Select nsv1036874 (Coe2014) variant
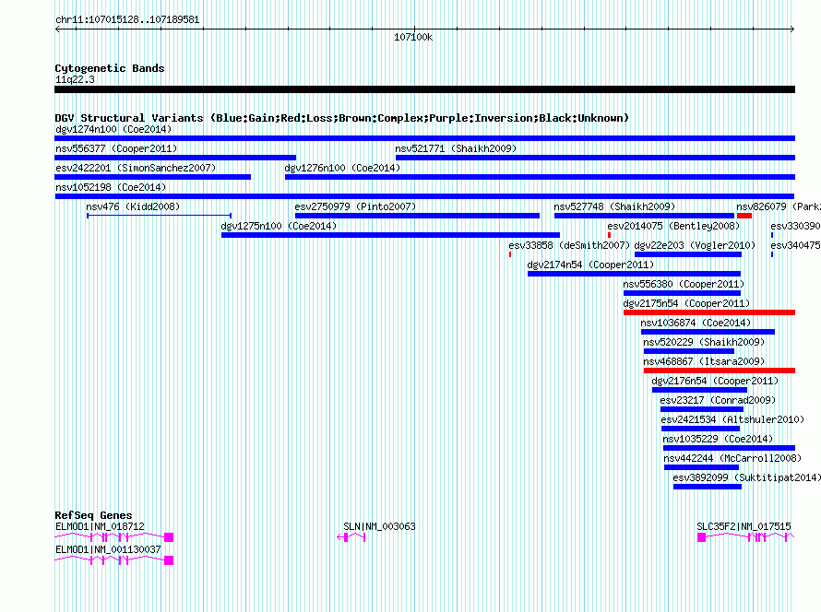This screenshot has width=821, height=612. coord(708,332)
